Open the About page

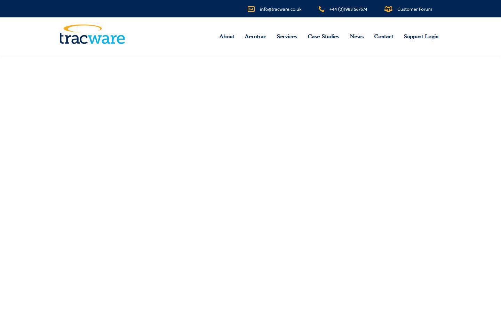226,37
